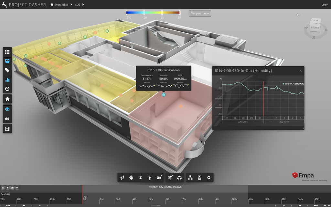Expand the arrow after 1.OG breadcrumb

pos(83,5)
